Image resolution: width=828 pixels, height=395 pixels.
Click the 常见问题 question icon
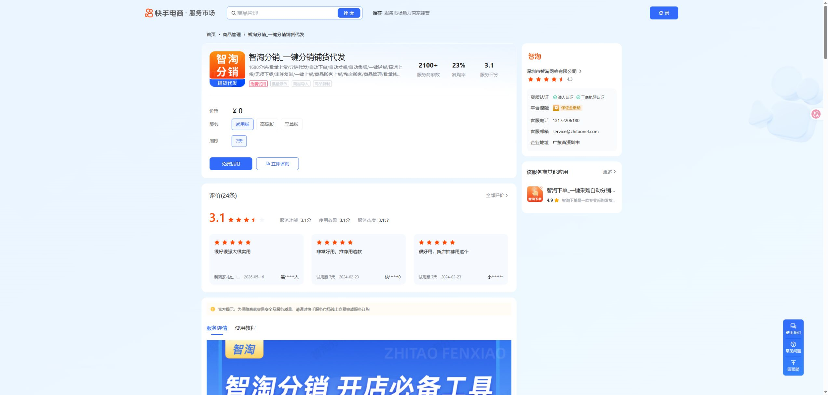click(793, 344)
